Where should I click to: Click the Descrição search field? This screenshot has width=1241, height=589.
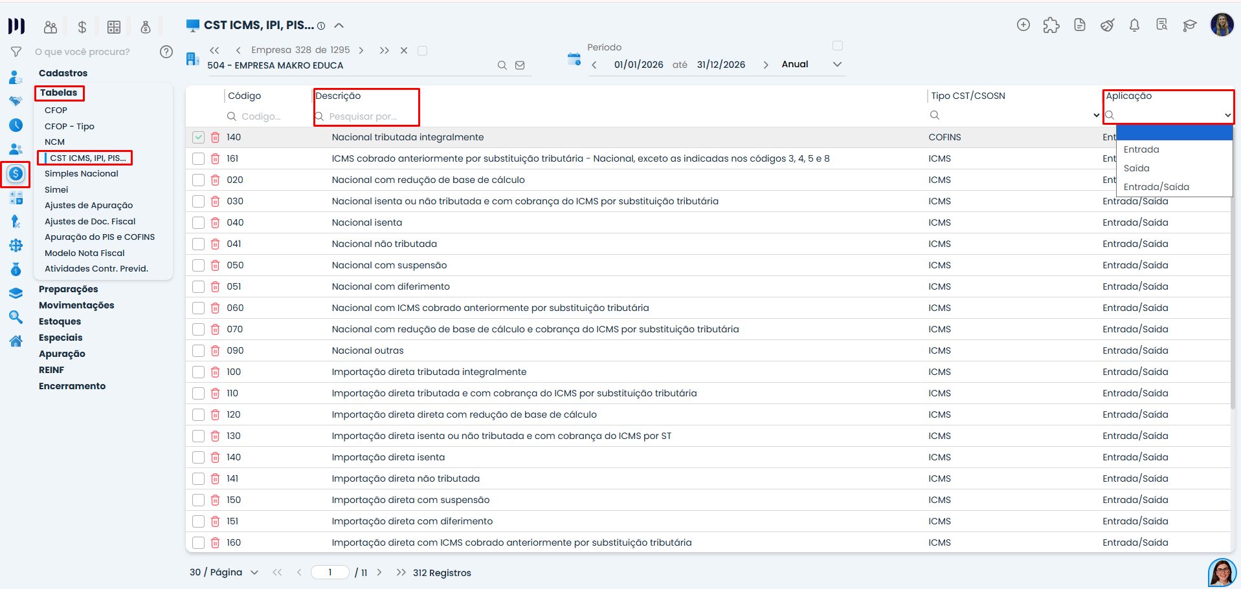click(369, 116)
